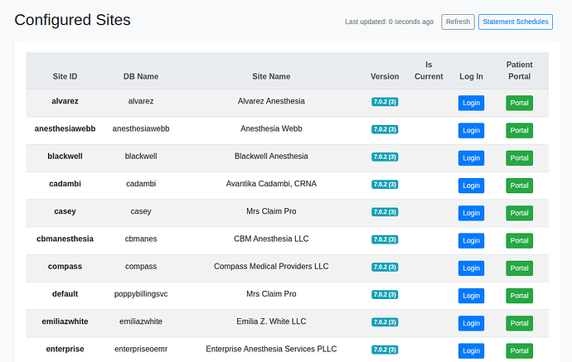Image resolution: width=572 pixels, height=362 pixels.
Task: Open Portal for CBM Anesthesia LLC
Action: click(520, 240)
